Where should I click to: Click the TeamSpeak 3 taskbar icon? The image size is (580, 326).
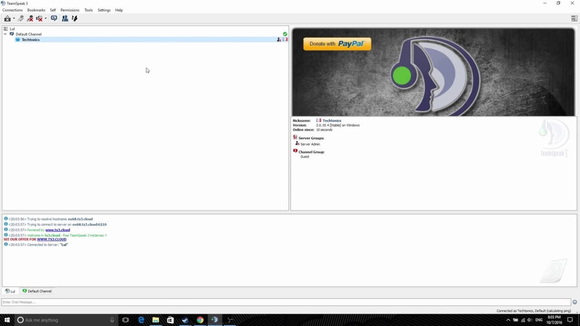[214, 320]
